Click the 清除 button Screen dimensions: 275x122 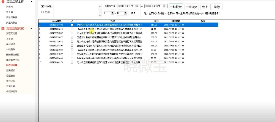217,7
